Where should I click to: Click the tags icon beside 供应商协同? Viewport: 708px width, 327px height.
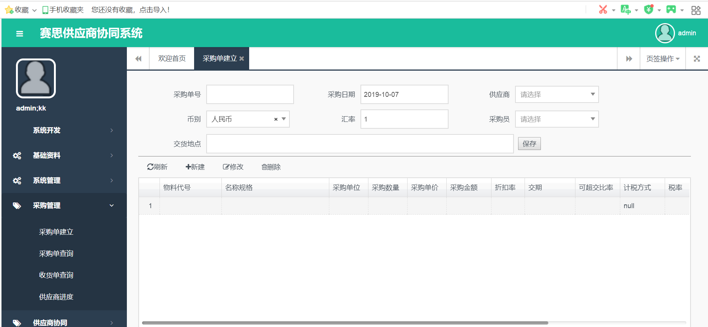click(x=17, y=322)
